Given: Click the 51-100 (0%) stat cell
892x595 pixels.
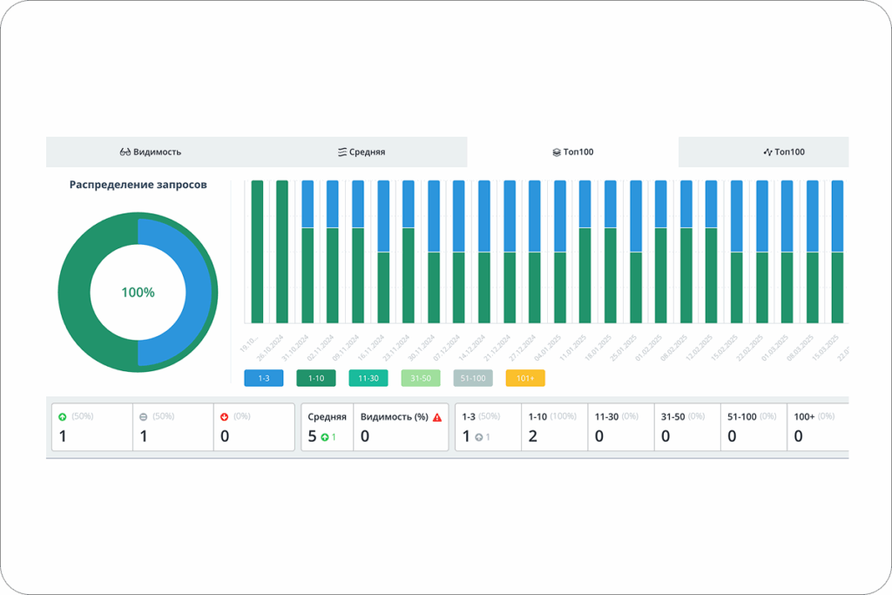Looking at the screenshot, I should pyautogui.click(x=753, y=427).
